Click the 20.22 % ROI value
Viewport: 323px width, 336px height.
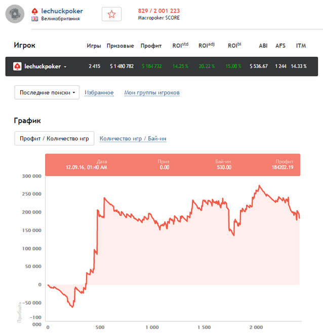click(207, 66)
